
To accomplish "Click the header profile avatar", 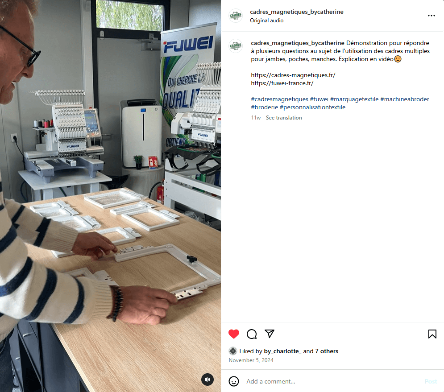I will (236, 16).
